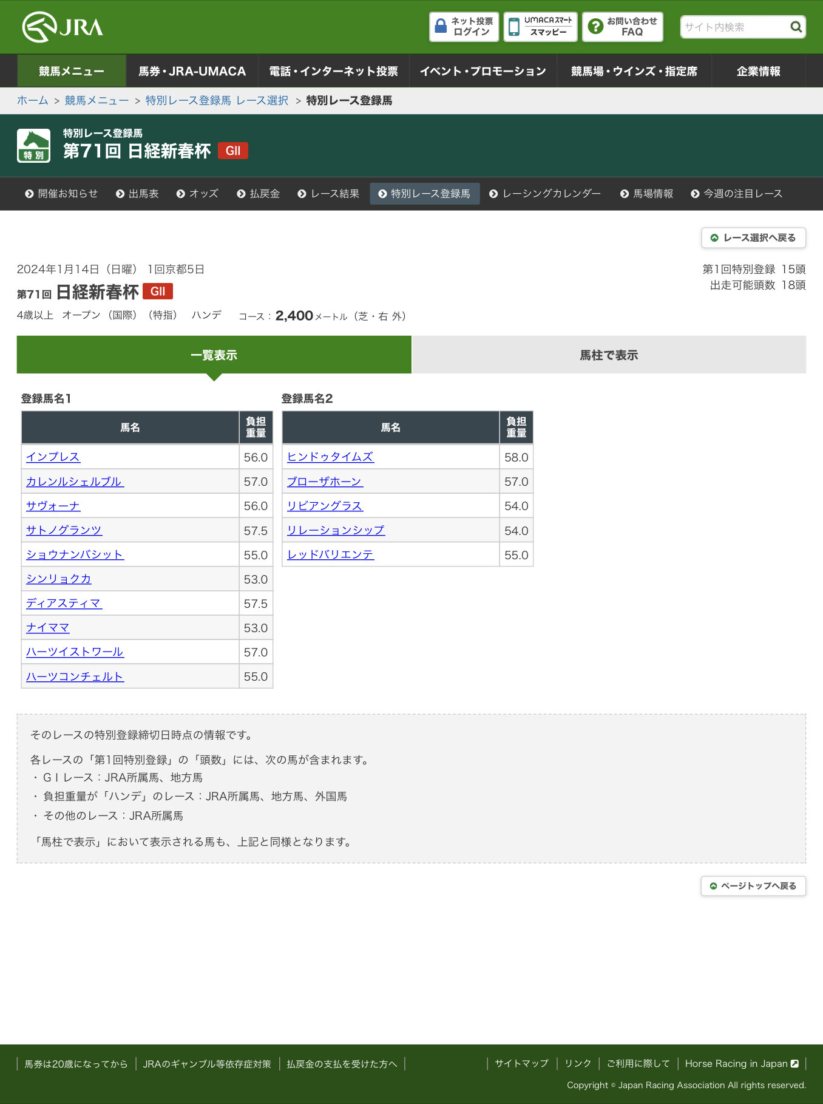Click the 第1回特別登録 15頭 count text

(754, 269)
